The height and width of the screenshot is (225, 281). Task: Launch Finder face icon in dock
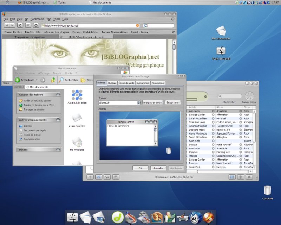[72, 217]
